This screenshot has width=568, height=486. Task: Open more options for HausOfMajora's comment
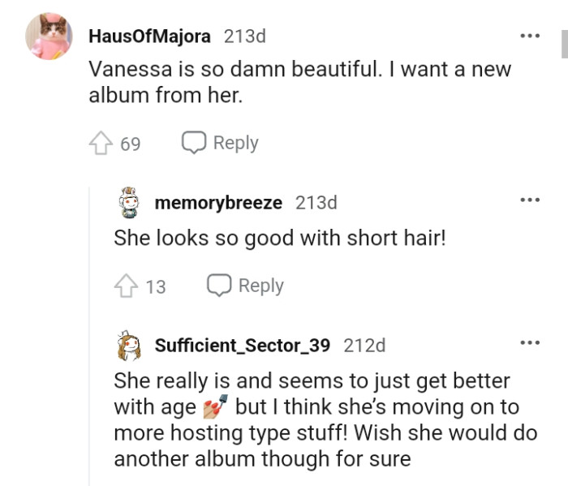click(x=530, y=37)
